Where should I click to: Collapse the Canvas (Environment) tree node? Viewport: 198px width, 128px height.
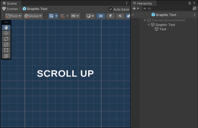click(145, 20)
